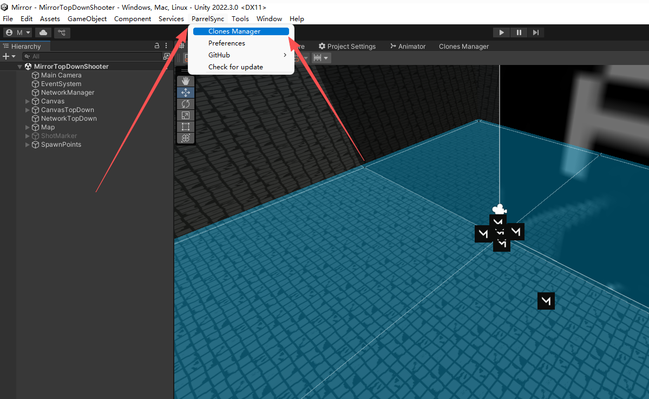This screenshot has height=399, width=649.
Task: Click the lone Mirror gizmo icon on floor
Action: click(x=546, y=301)
